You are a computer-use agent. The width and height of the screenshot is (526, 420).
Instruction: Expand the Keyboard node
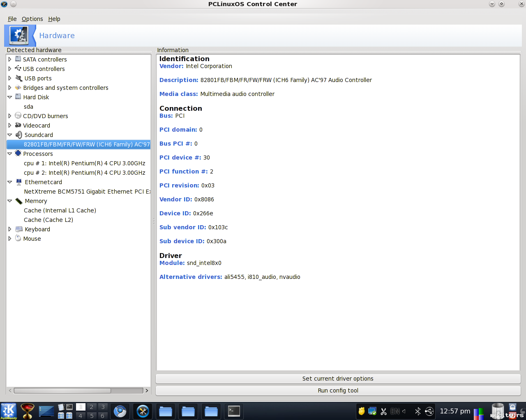tap(10, 229)
